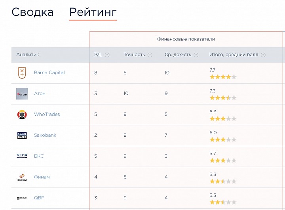This screenshot has height=210, width=285.
Task: Click the WhoTrades circular logo
Action: click(22, 115)
